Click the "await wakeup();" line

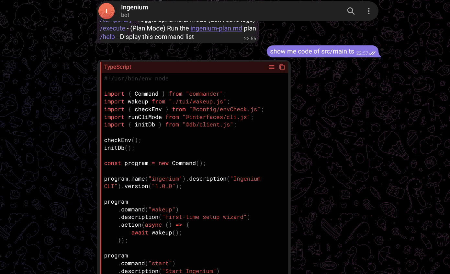point(157,232)
